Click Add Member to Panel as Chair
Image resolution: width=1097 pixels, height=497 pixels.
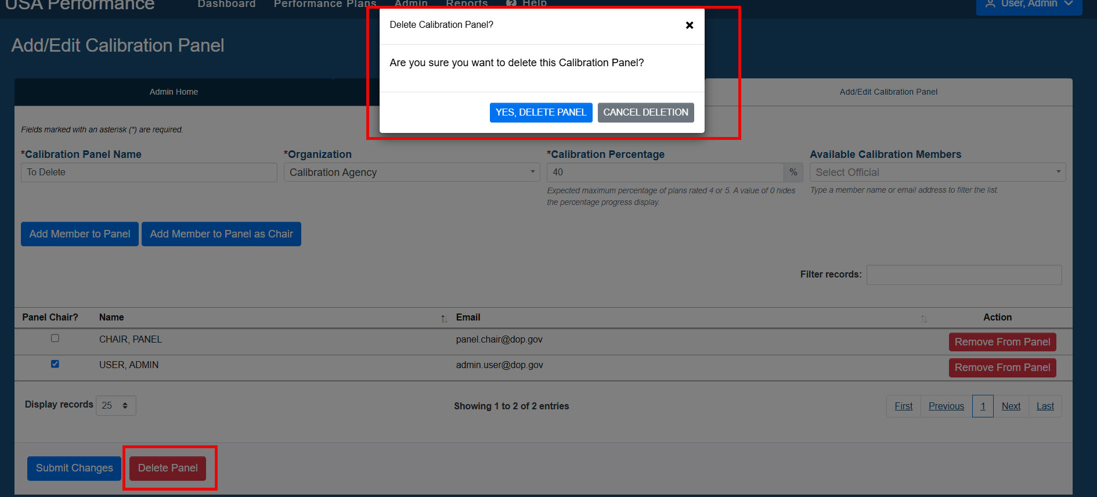pyautogui.click(x=221, y=234)
